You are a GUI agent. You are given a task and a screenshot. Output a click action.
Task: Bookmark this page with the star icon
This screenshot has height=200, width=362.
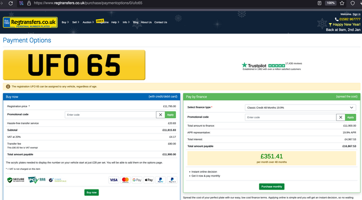[x=342, y=3]
